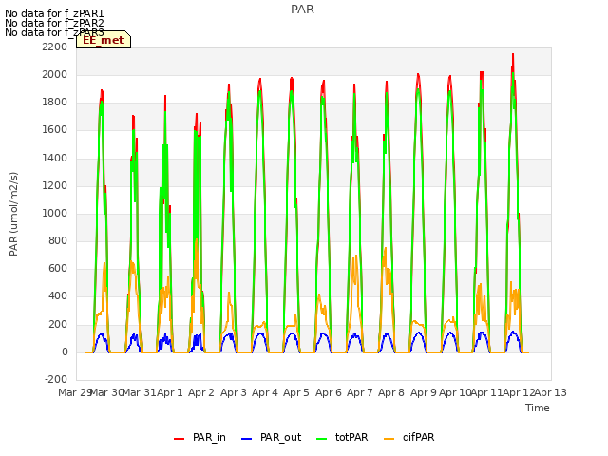The width and height of the screenshot is (608, 456).
Task: Click the PAR_out legend entry
Action: [x=271, y=437]
